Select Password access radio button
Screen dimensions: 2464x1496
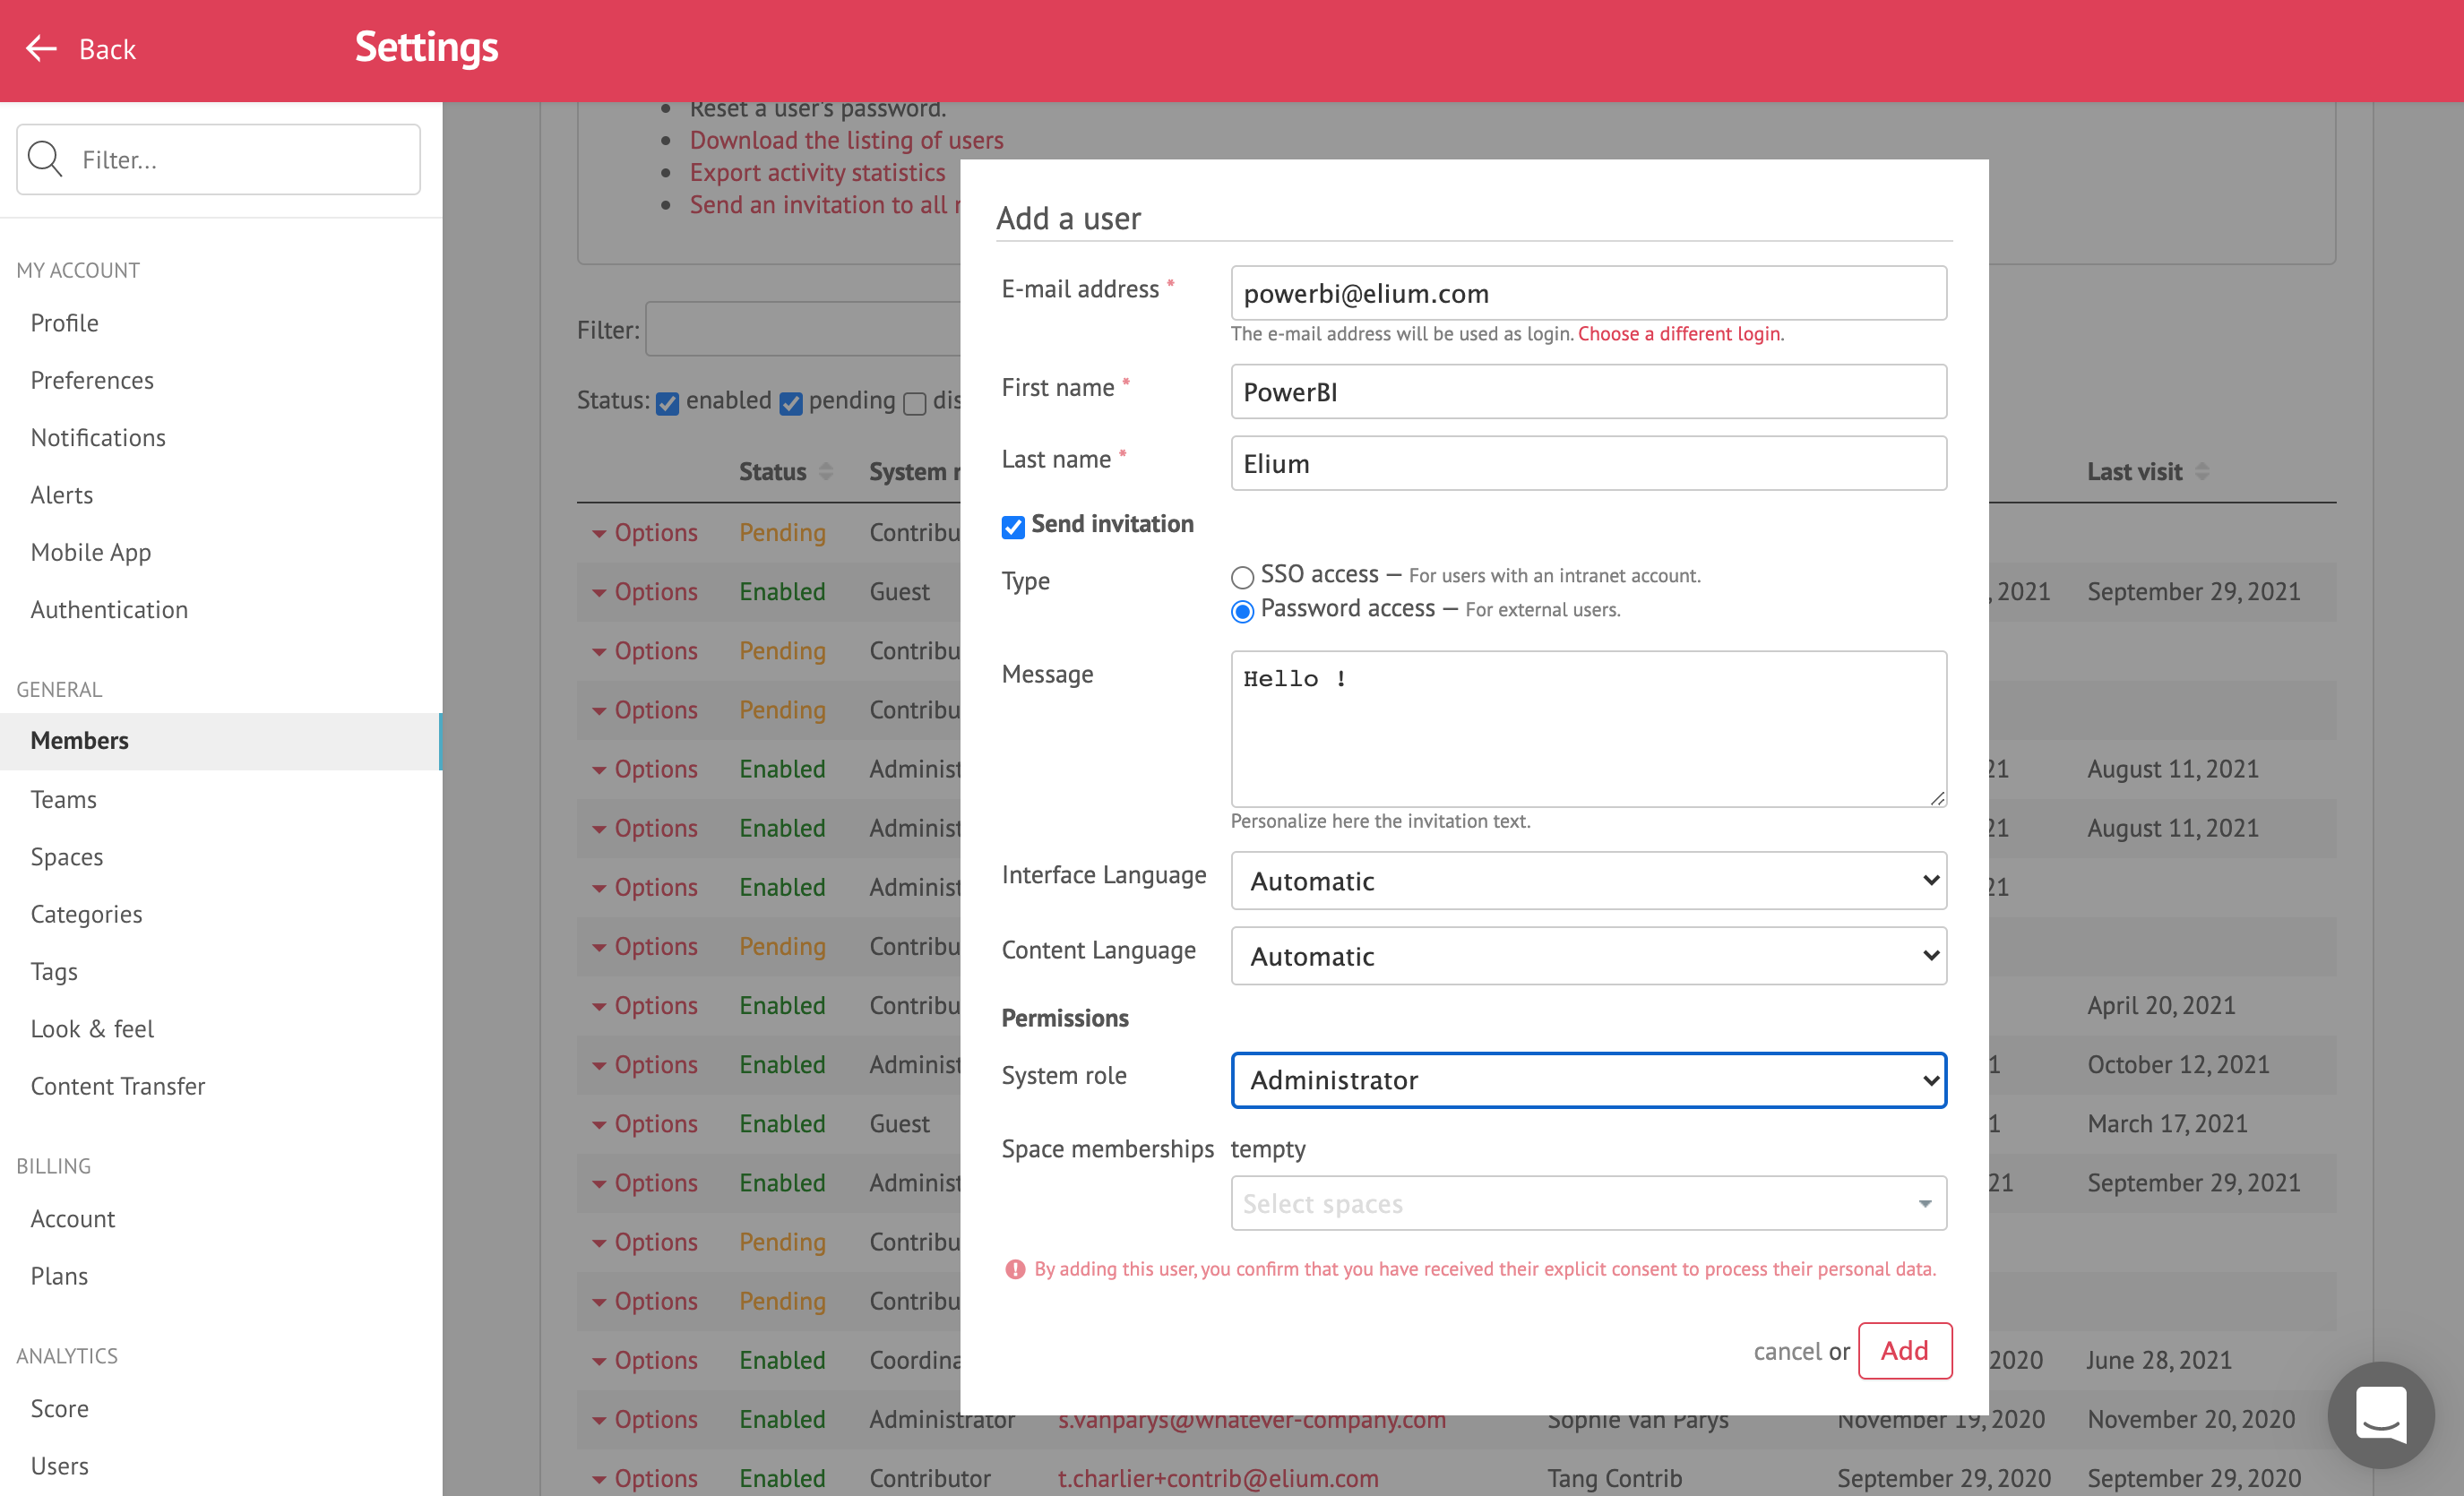pyautogui.click(x=1242, y=611)
